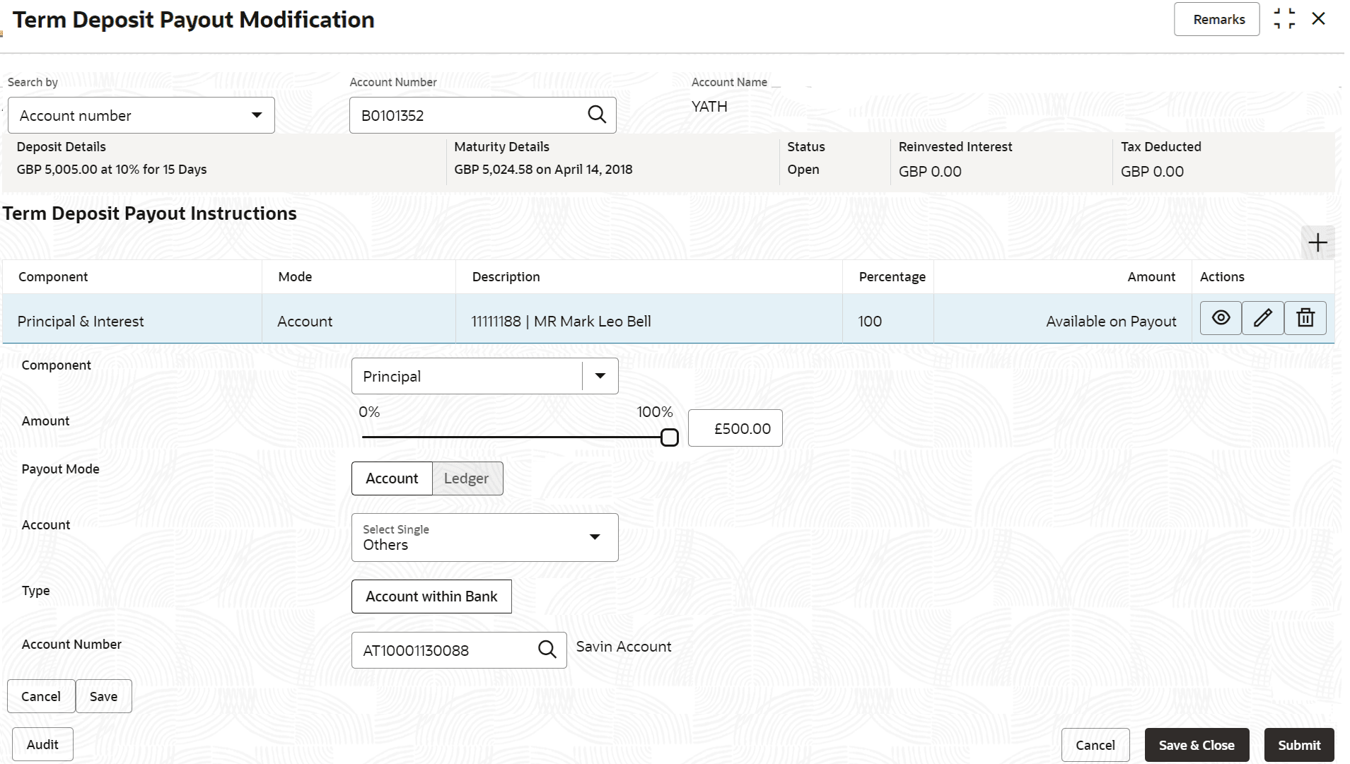
Task: Click search icon beside AT10001130088 account number
Action: [547, 650]
